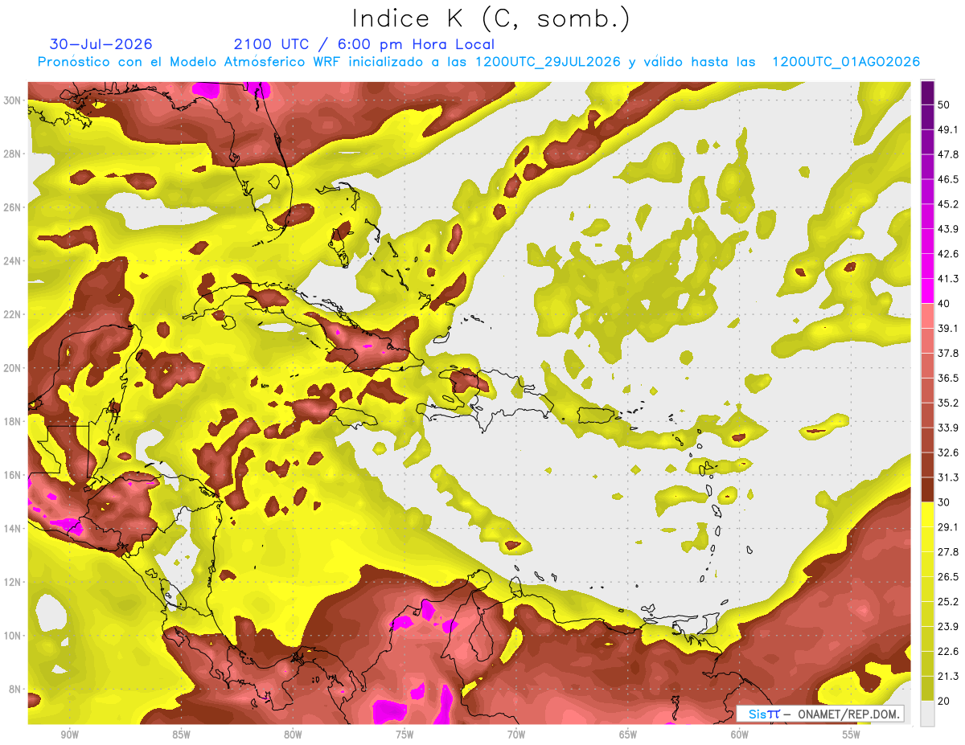Click the 12N latitude axis label
965x745 pixels.
click(x=12, y=582)
